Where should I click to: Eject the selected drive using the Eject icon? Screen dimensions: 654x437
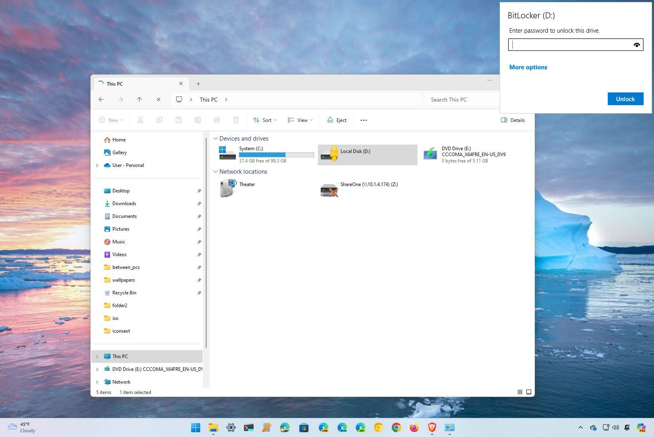337,120
